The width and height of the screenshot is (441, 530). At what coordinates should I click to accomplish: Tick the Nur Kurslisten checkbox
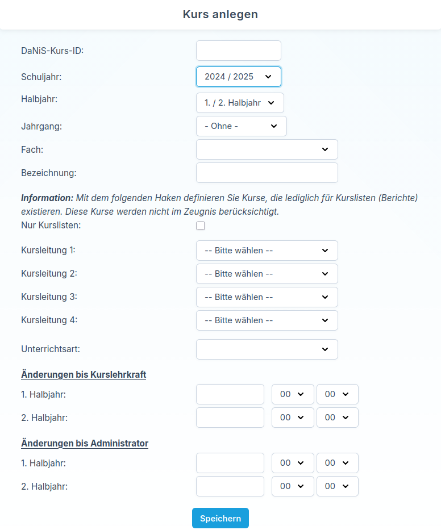pyautogui.click(x=201, y=226)
